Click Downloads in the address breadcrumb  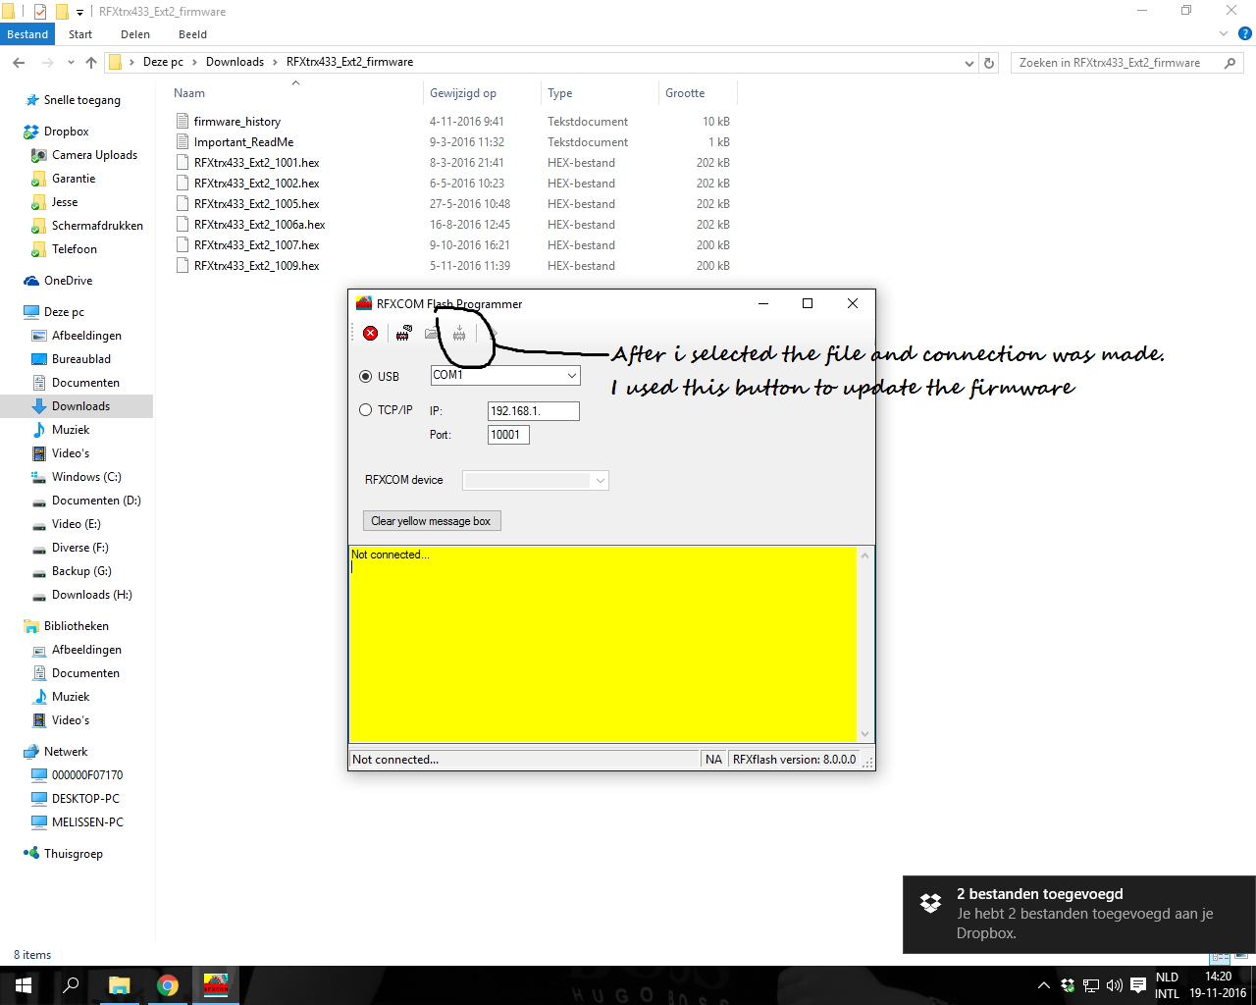pyautogui.click(x=235, y=62)
